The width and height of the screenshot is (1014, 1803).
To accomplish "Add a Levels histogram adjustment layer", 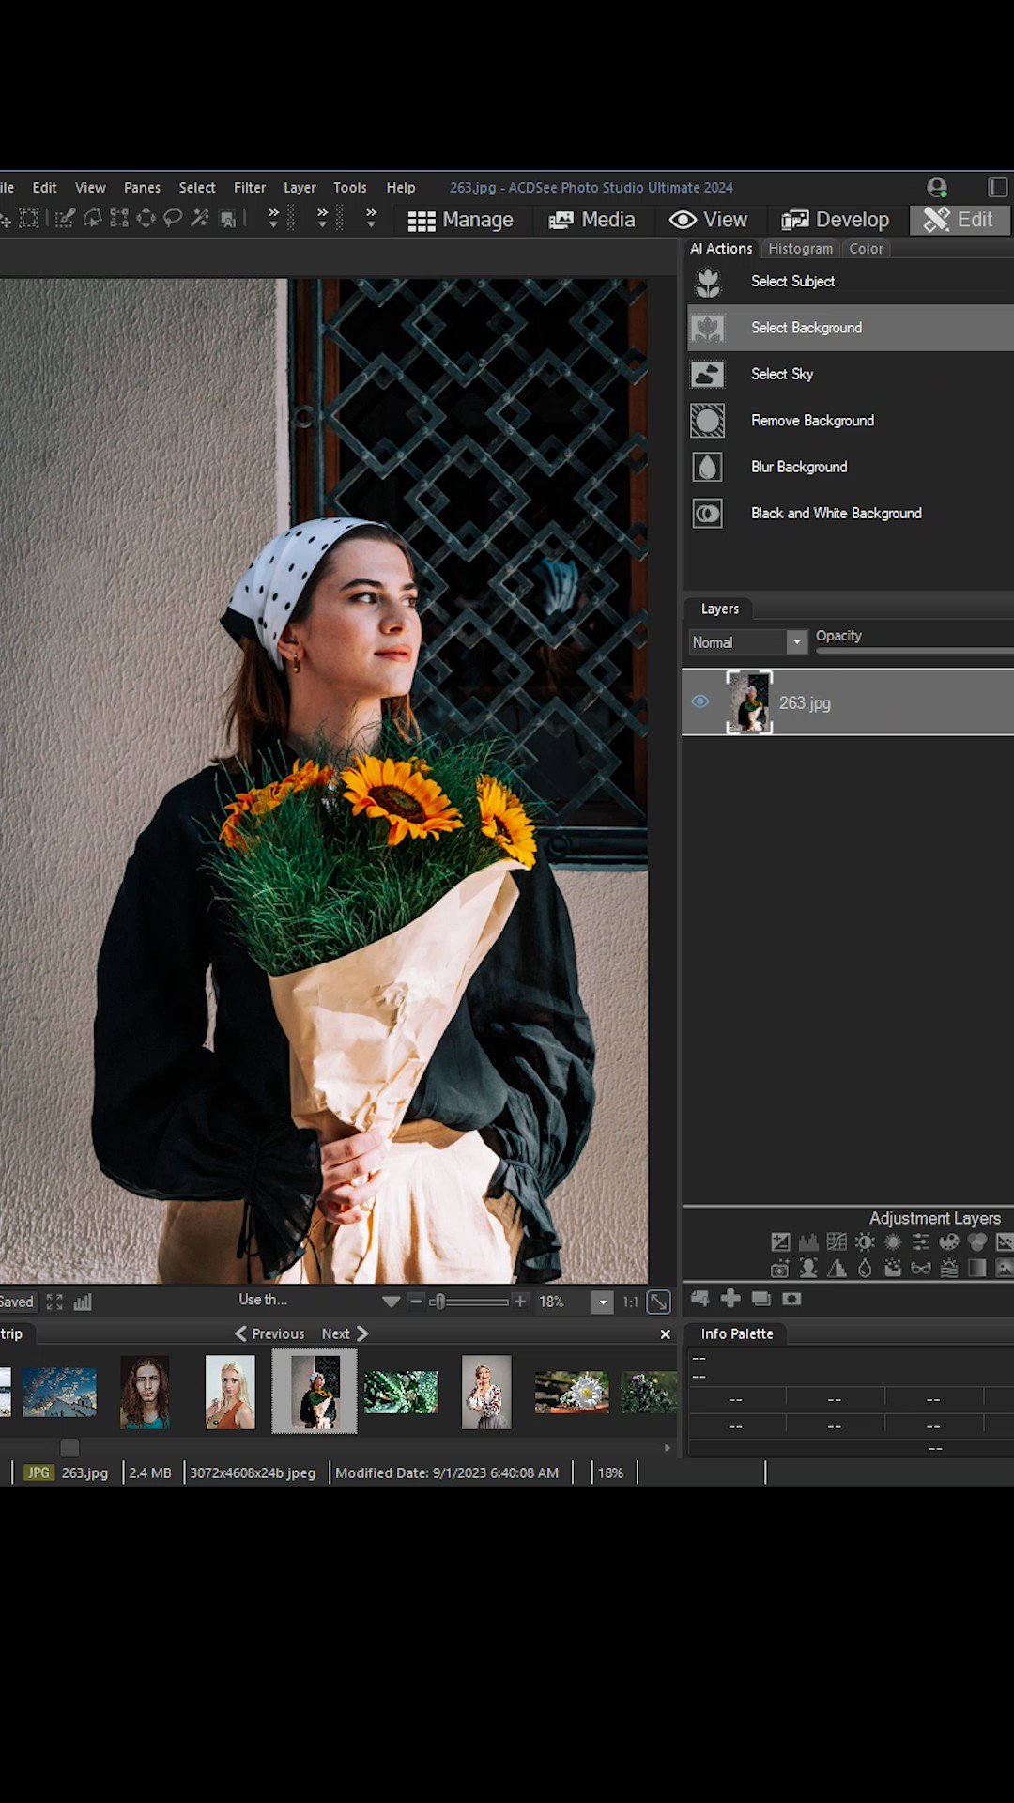I will tap(808, 1242).
